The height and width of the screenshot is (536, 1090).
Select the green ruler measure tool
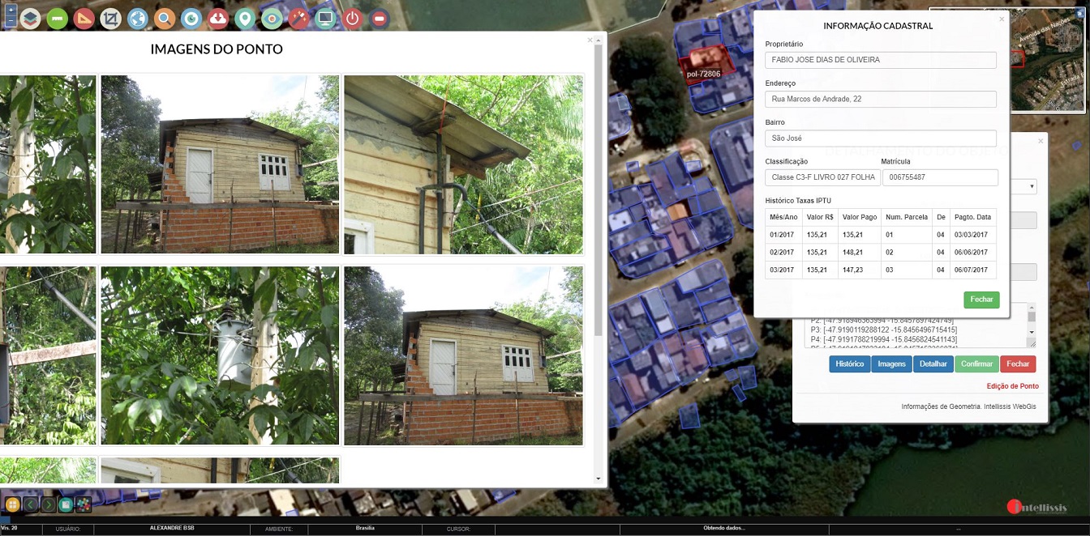coord(58,18)
